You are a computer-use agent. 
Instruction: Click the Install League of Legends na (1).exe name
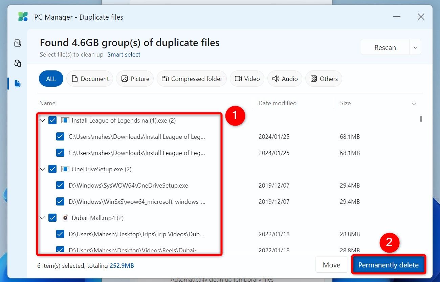click(124, 121)
